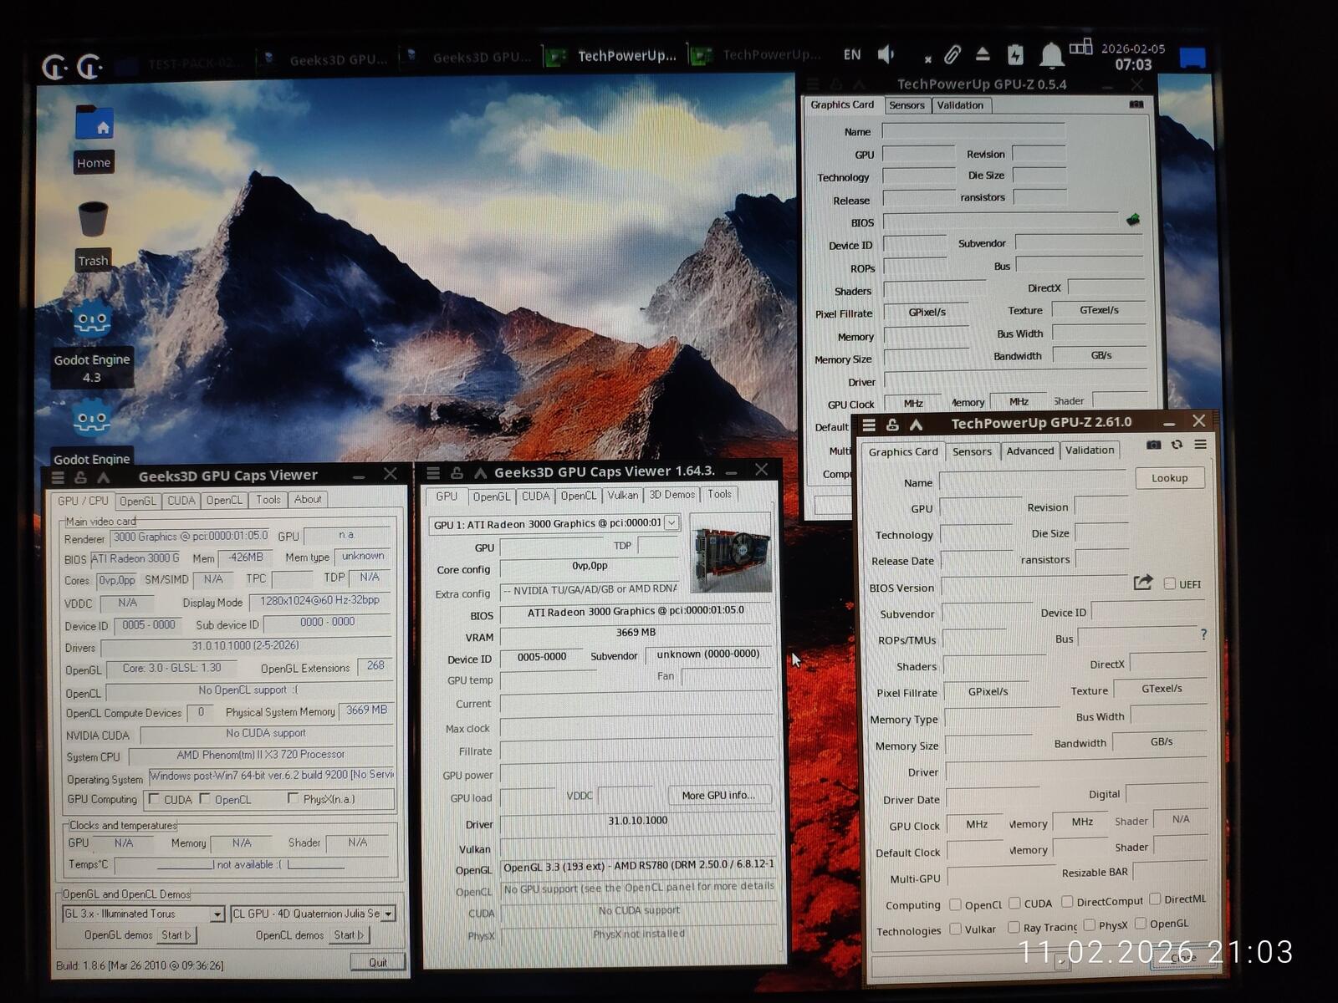Switch to the Advanced tab in GPU-Z 2.61.0
This screenshot has height=1003, width=1338.
[1030, 451]
